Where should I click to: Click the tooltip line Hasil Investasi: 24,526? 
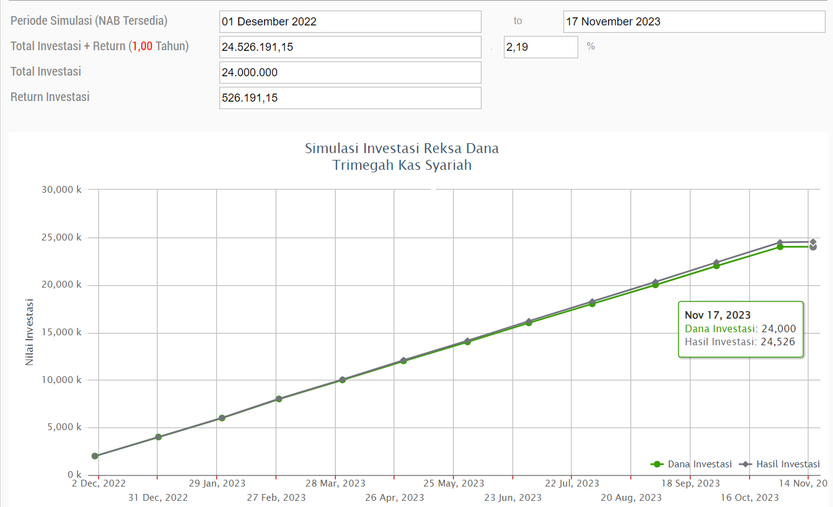(x=740, y=342)
